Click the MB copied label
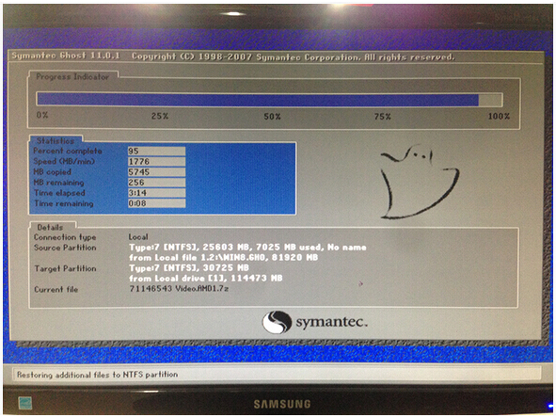 [52, 172]
